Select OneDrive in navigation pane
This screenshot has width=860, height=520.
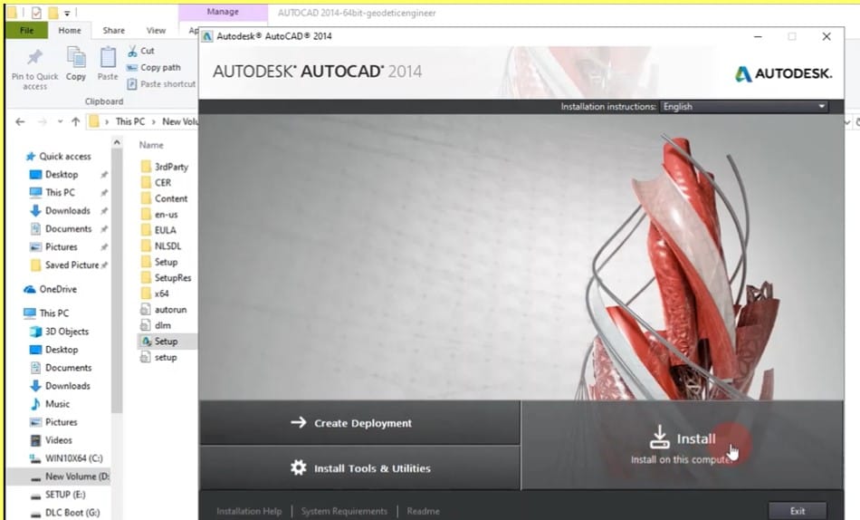58,289
